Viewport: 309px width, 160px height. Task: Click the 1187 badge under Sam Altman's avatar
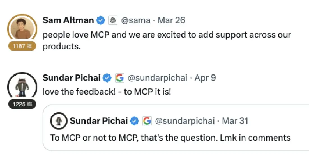click(22, 46)
